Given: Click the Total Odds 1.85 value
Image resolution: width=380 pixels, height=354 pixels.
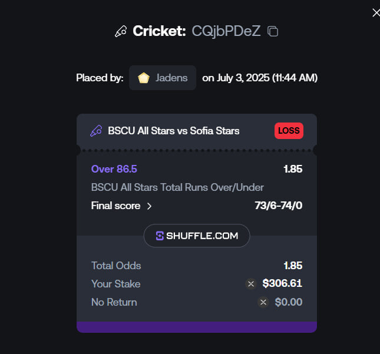Looking at the screenshot, I should click(293, 266).
